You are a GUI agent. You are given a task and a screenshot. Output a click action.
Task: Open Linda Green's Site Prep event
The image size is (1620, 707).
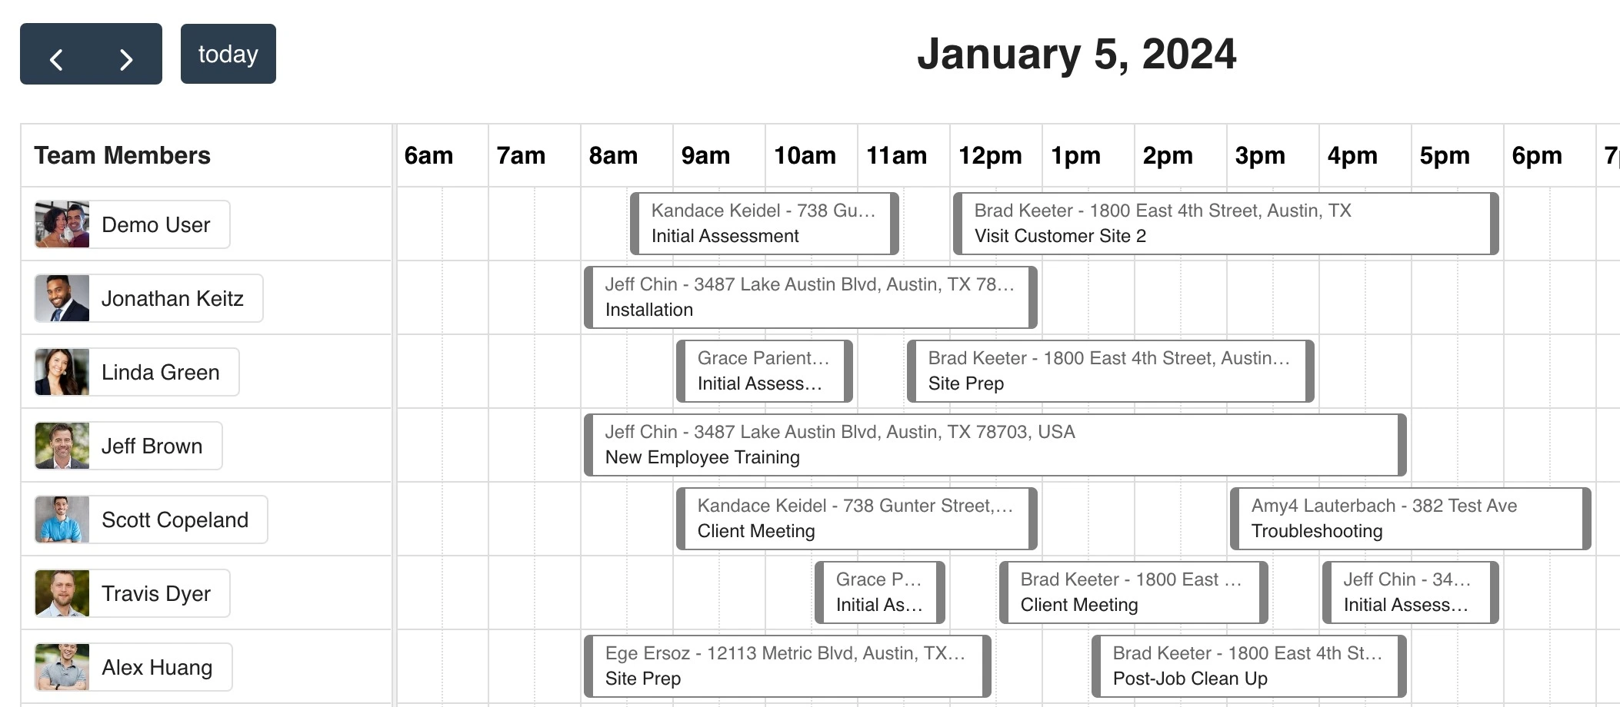coord(1109,371)
